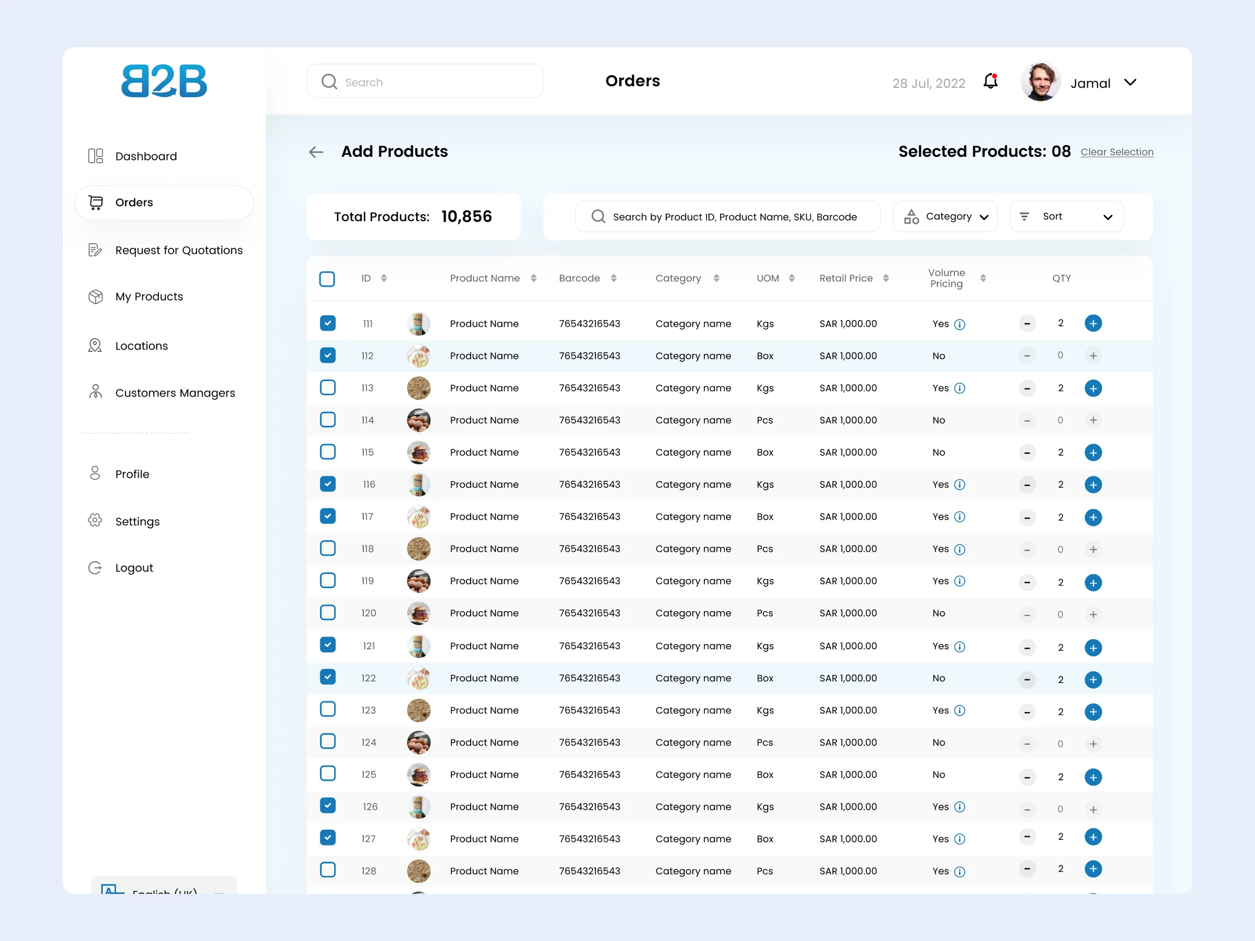Sort by Category column arrows
This screenshot has width=1255, height=941.
pyautogui.click(x=716, y=278)
